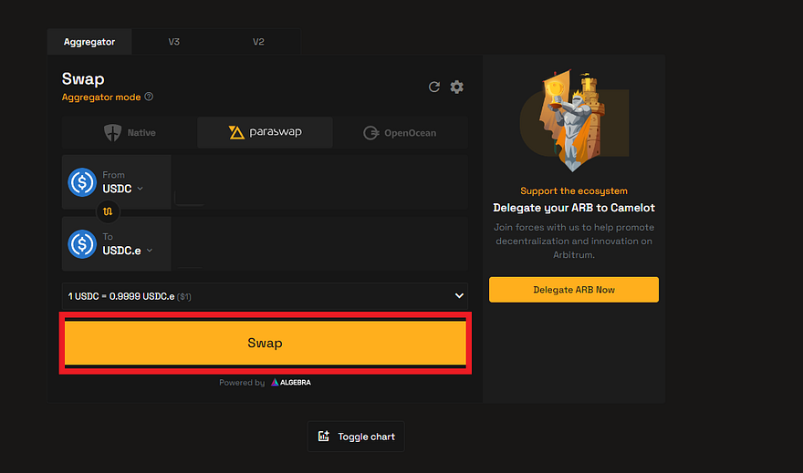Click the orange Swap button

tap(265, 343)
